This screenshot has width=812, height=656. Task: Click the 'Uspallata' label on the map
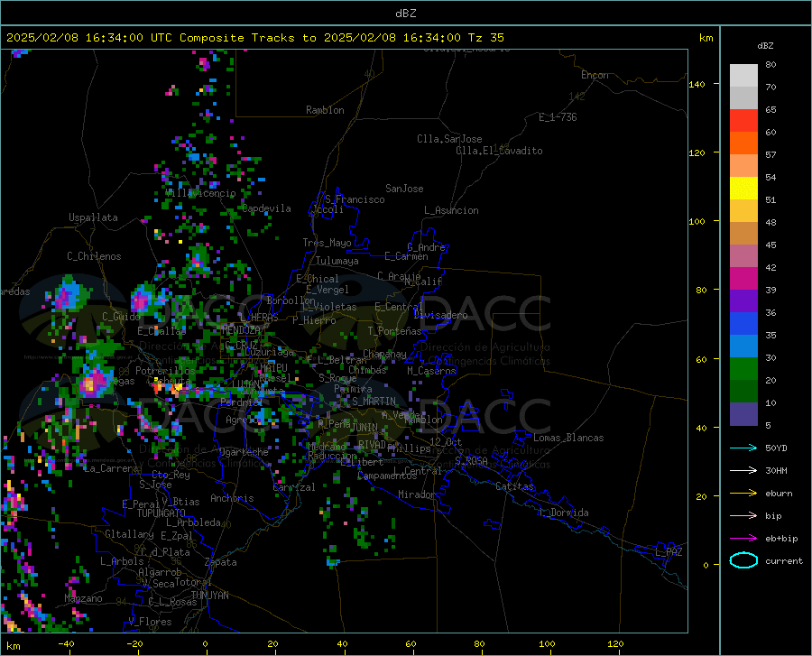click(x=93, y=217)
